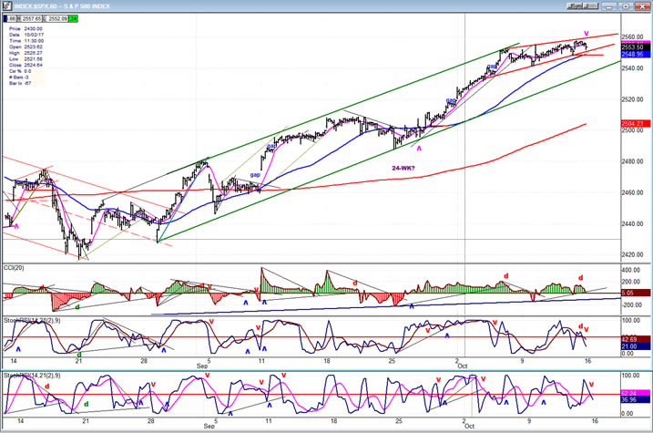653x433 pixels.
Task: Close the S&P 500 Index chart window
Action: tap(642, 5)
